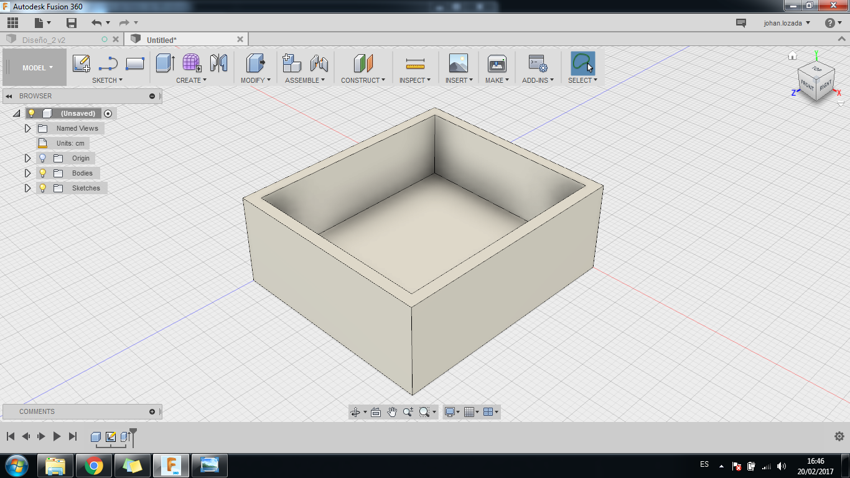Undo the last action
Image resolution: width=850 pixels, height=478 pixels.
click(x=96, y=23)
